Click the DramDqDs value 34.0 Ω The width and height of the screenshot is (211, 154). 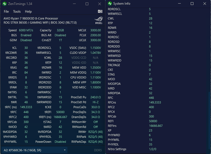pos(95,117)
